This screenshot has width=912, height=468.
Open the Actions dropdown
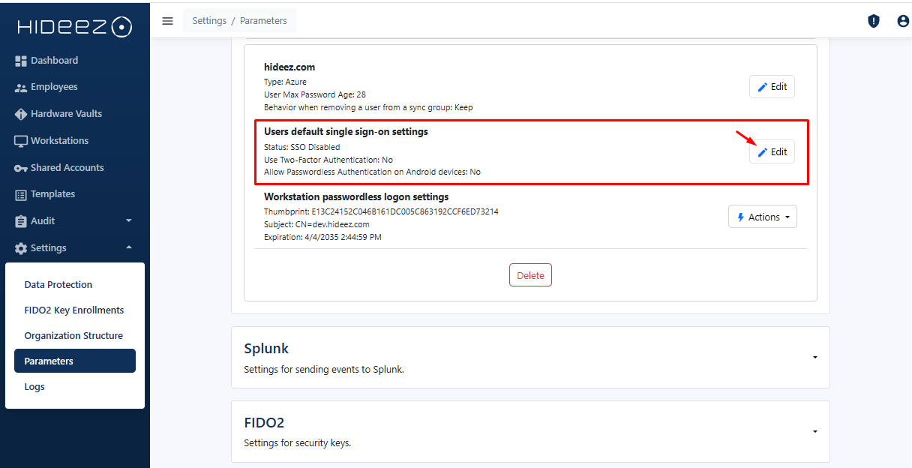click(x=763, y=217)
